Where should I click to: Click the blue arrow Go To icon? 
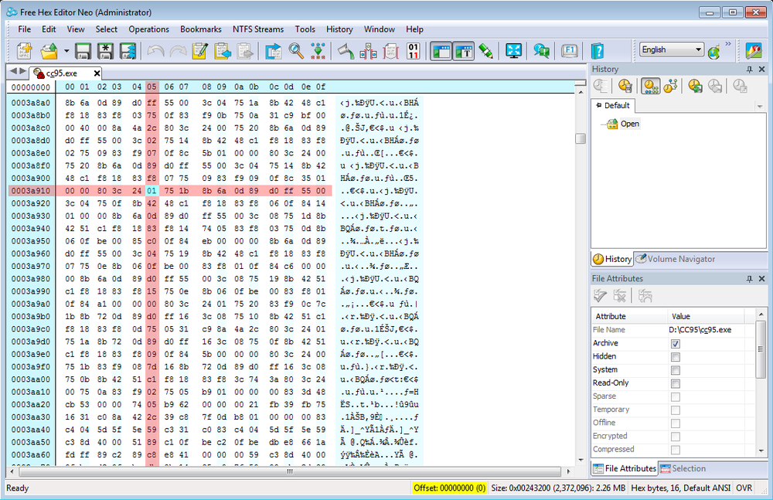coord(273,51)
